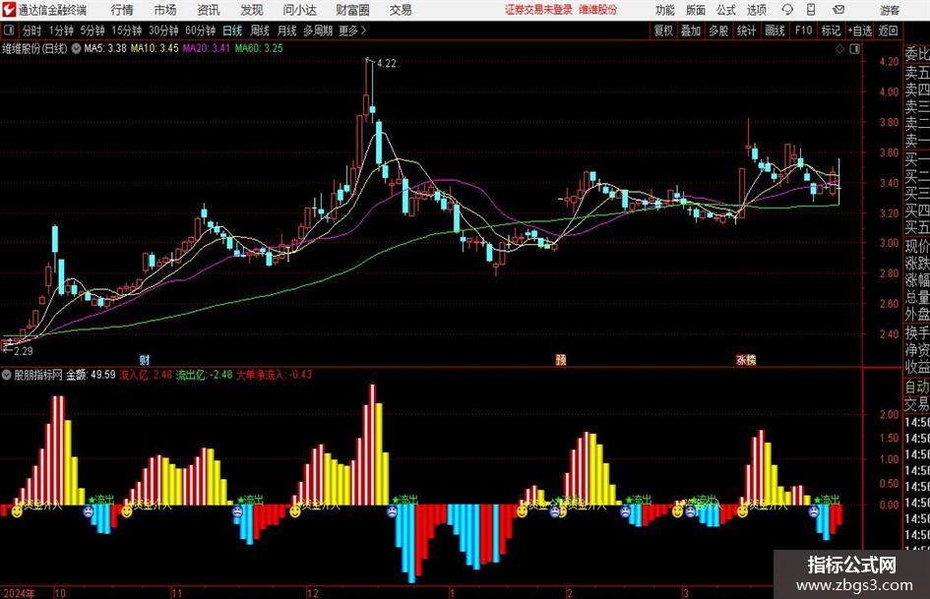Open the 资讯 menu
The image size is (930, 599).
click(x=209, y=10)
